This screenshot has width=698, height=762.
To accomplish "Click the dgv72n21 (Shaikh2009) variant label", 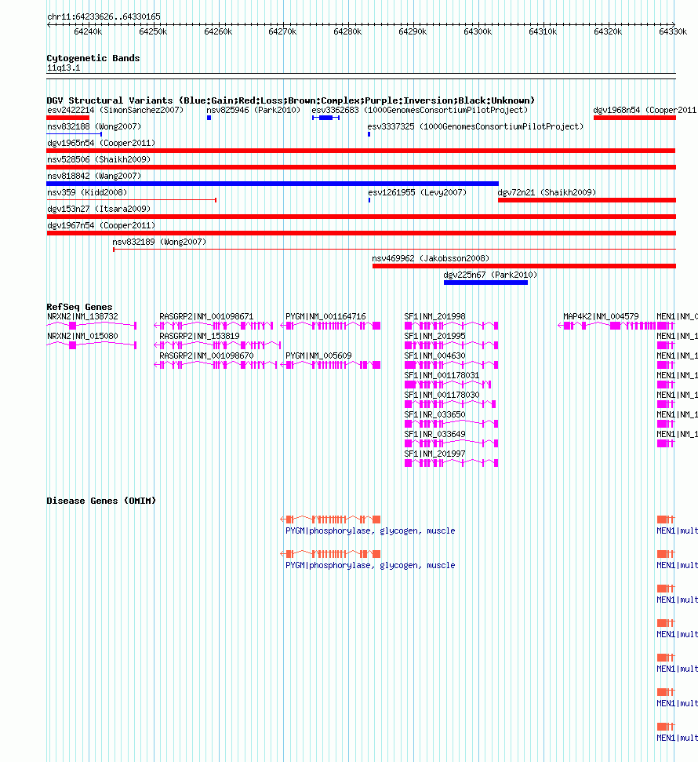I will (x=547, y=193).
